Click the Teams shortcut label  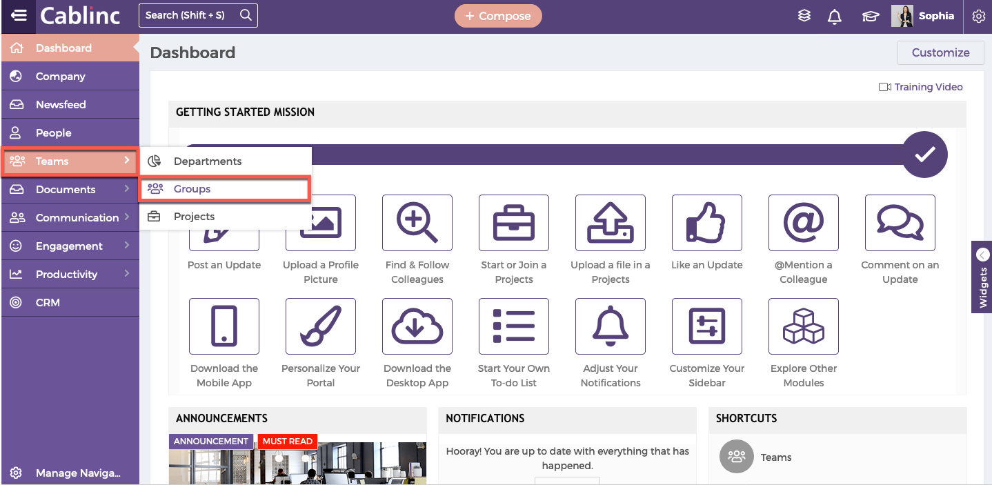776,457
